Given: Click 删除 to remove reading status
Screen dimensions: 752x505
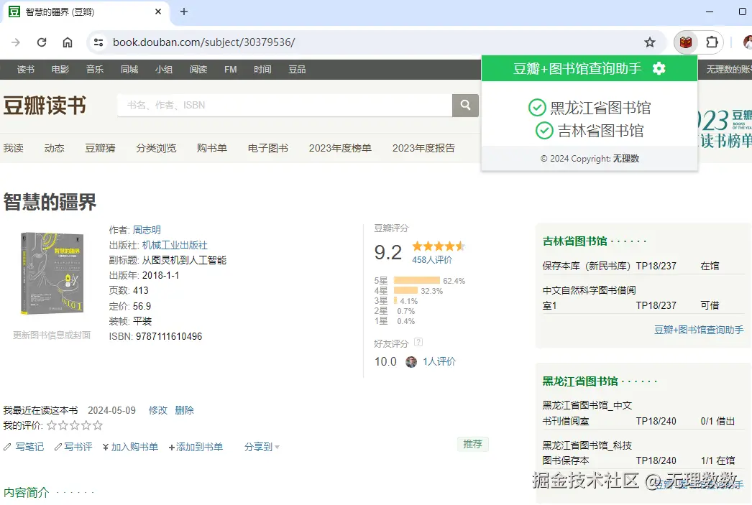Looking at the screenshot, I should tap(184, 410).
